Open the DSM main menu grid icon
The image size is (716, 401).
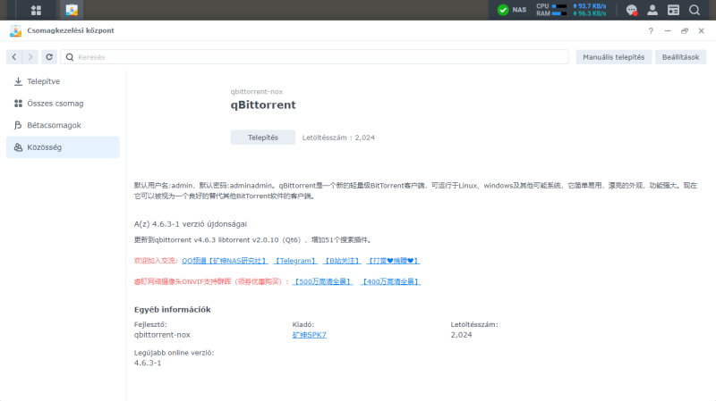click(36, 10)
